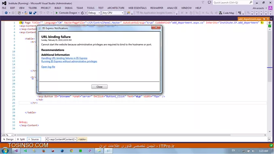
Task: Click the New Project toolbar icon
Action: [19, 13]
